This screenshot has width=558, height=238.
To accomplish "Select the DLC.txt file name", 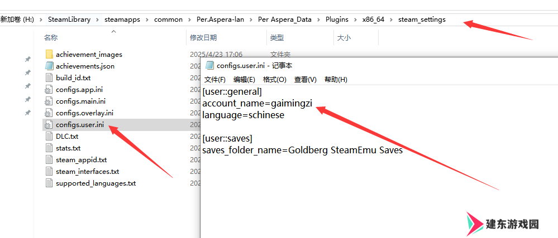I will tap(67, 137).
